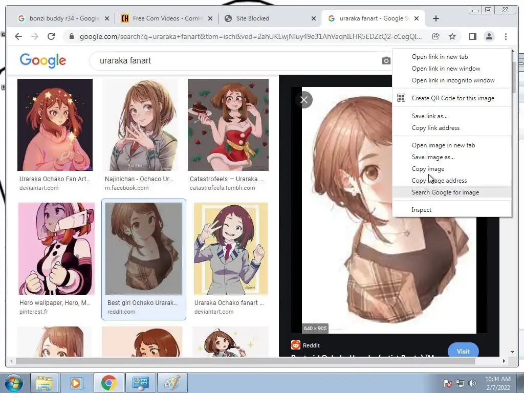Open the Uraraka Ochako Fan Art deviantart result

[x=55, y=179]
